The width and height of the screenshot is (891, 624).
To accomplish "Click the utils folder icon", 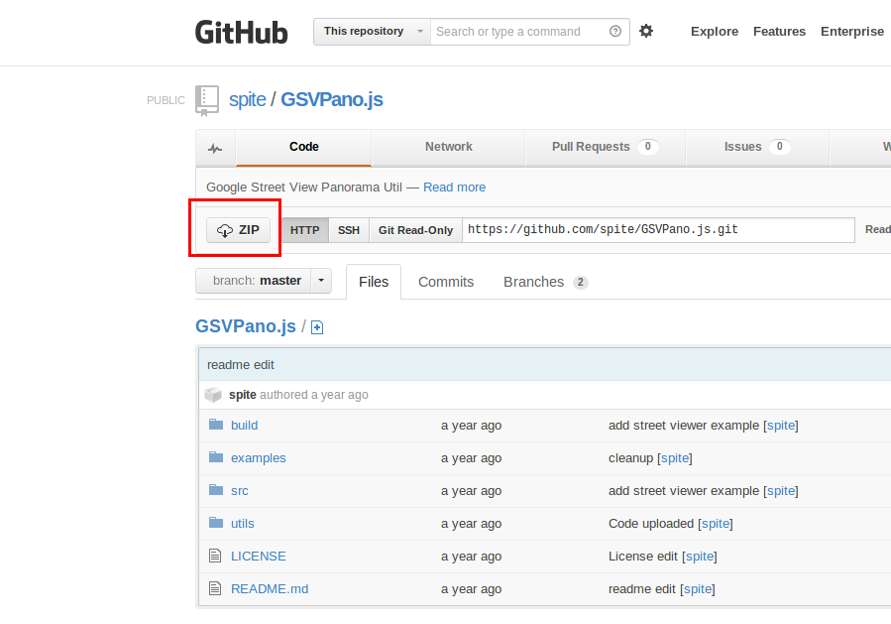I will tap(216, 523).
